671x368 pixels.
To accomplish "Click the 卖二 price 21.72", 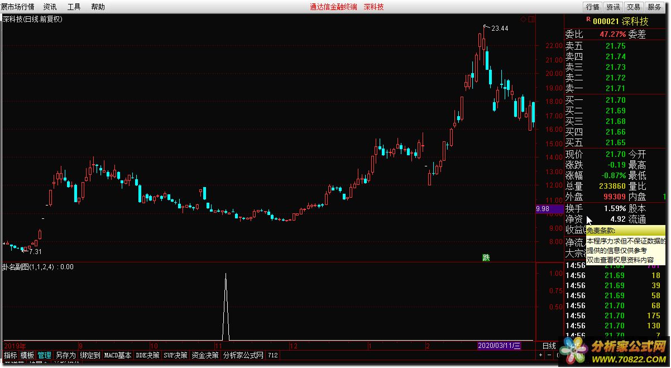I will click(616, 78).
